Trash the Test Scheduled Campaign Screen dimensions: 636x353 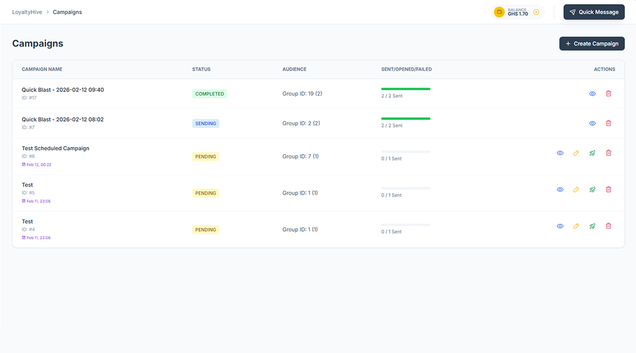click(x=608, y=153)
